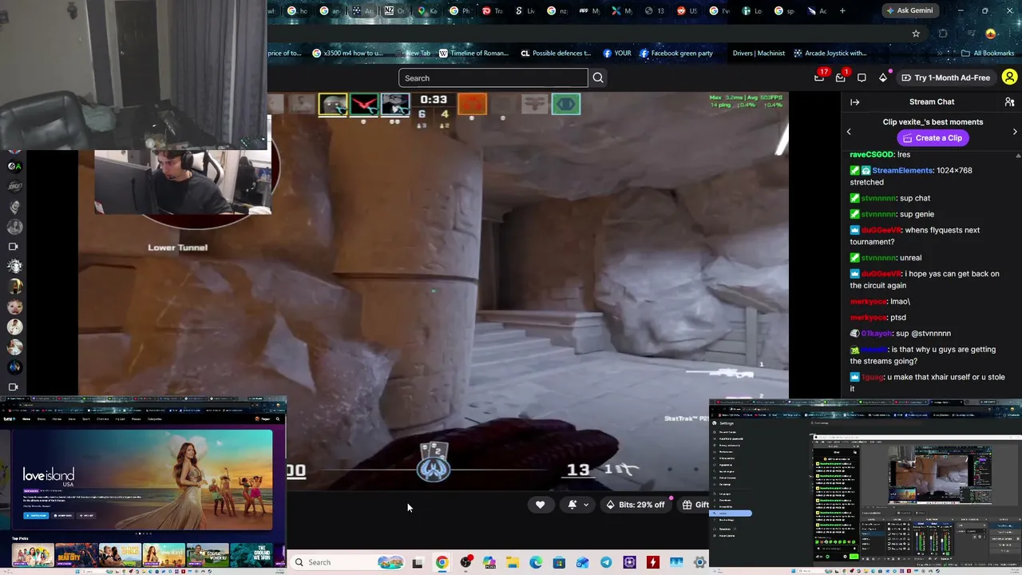
Task: Switch to the Chrome tab labeled '13'
Action: (x=655, y=11)
